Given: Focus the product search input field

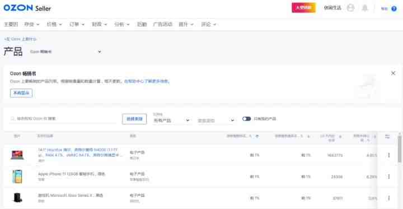Looking at the screenshot, I should 63,119.
